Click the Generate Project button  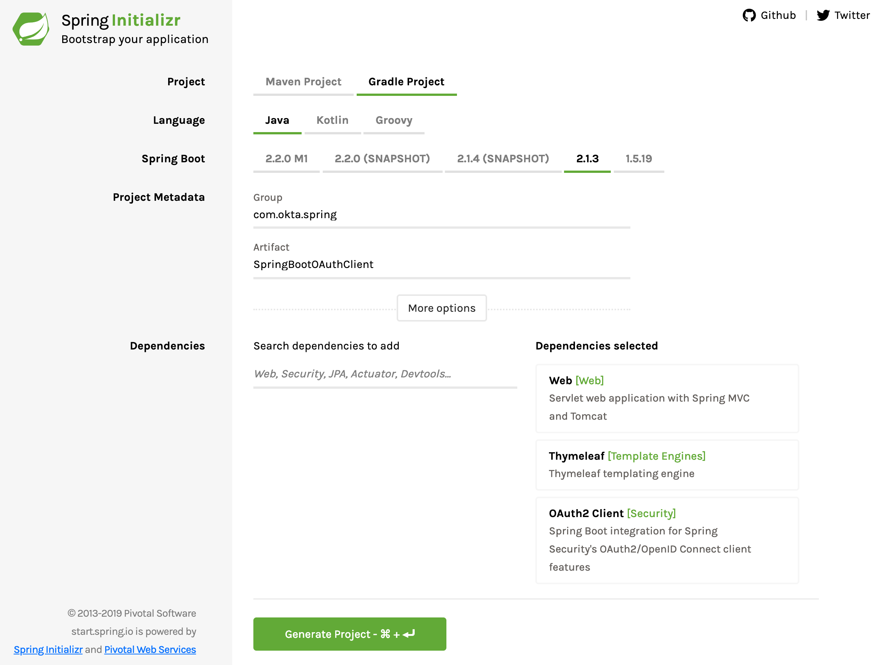tap(350, 634)
